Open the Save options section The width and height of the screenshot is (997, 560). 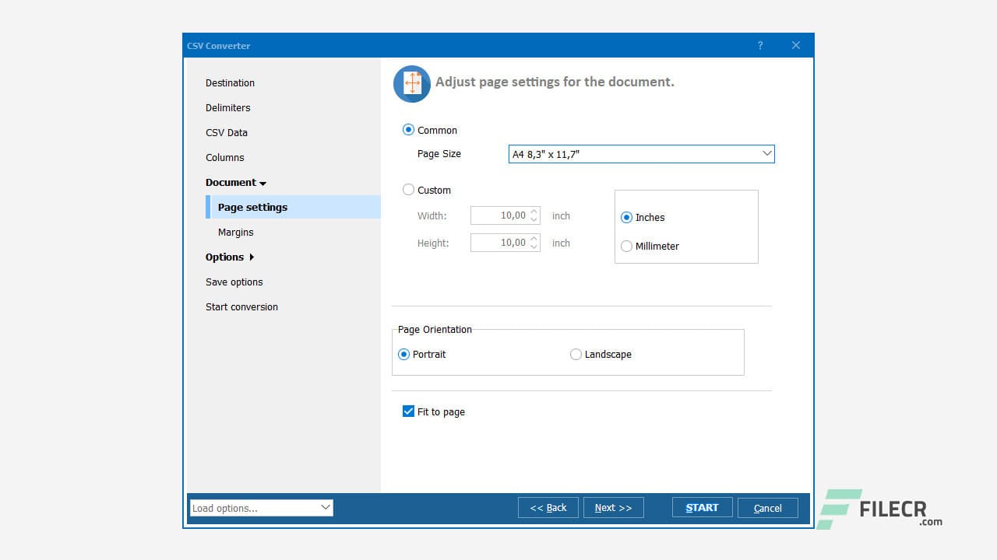(x=234, y=282)
